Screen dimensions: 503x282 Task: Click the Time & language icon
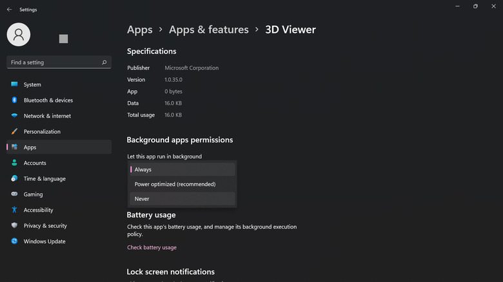coord(14,178)
